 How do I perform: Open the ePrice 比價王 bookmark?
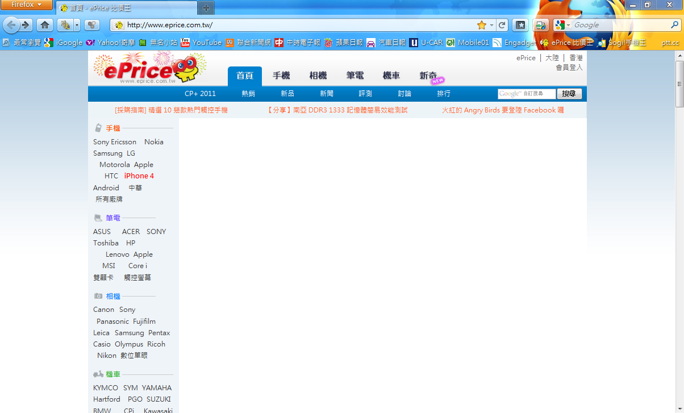pyautogui.click(x=567, y=43)
